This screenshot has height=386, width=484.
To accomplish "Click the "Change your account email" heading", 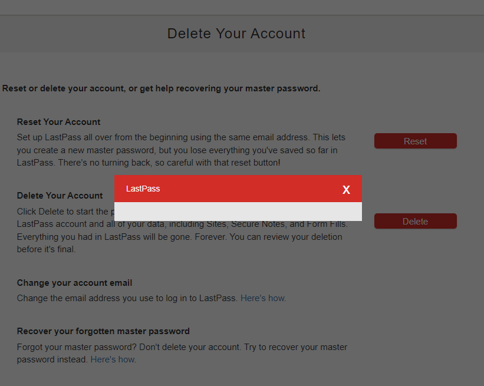I will coord(74,283).
